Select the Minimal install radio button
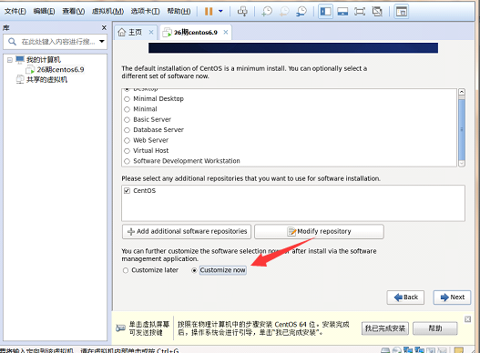The width and height of the screenshot is (480, 353). pos(127,109)
